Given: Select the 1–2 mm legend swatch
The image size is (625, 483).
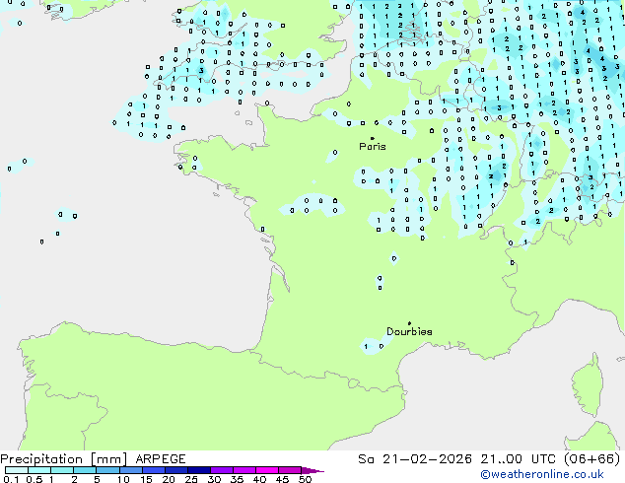Looking at the screenshot, I should 62,470.
